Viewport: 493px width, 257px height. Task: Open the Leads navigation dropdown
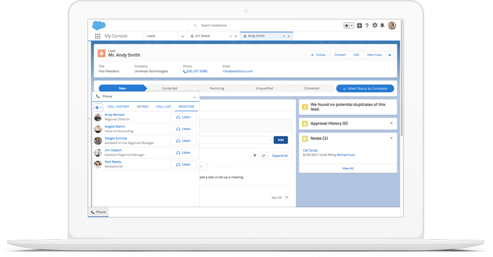point(182,36)
